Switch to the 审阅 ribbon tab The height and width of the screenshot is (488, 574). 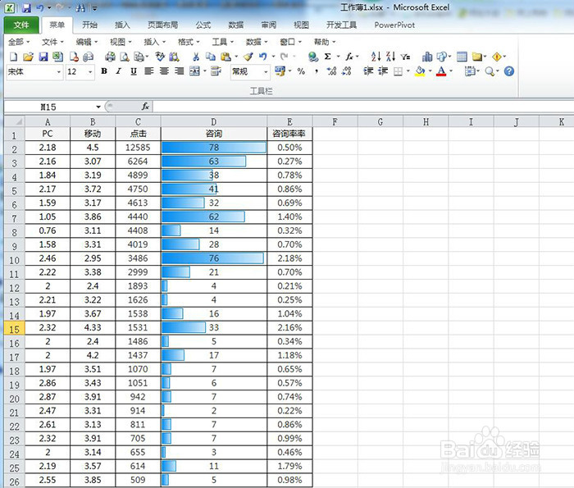(269, 25)
